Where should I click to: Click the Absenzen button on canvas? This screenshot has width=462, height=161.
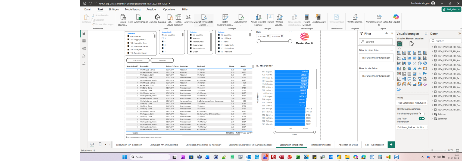162,60
